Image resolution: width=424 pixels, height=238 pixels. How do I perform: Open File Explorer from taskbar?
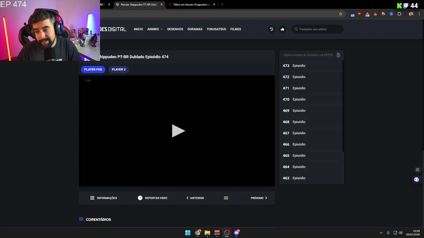click(207, 233)
